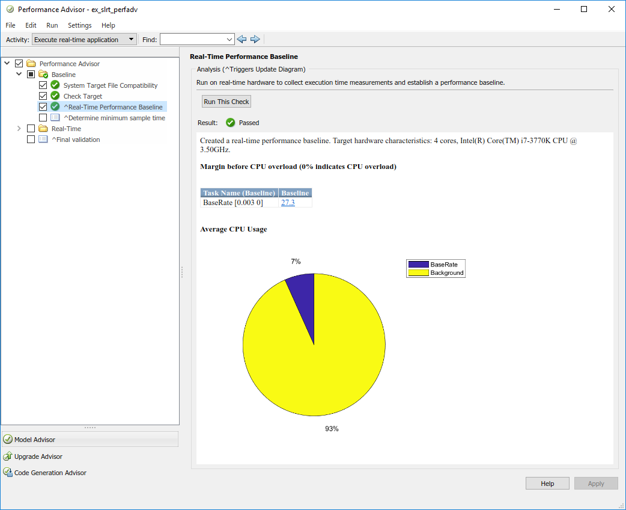626x510 pixels.
Task: Uncheck System Target File Compatibility checkbox
Action: pyautogui.click(x=43, y=85)
